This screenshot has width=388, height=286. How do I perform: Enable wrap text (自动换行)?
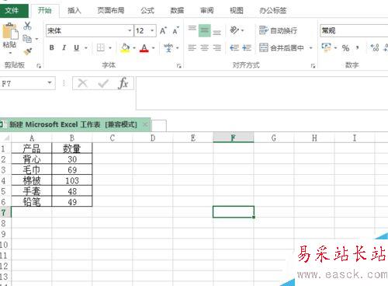click(278, 30)
